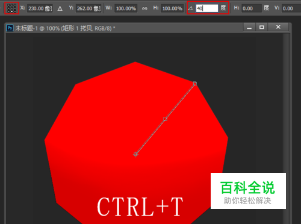Toggle relative positioning triangle icon
Image resolution: width=301 pixels, height=224 pixels.
coord(60,8)
